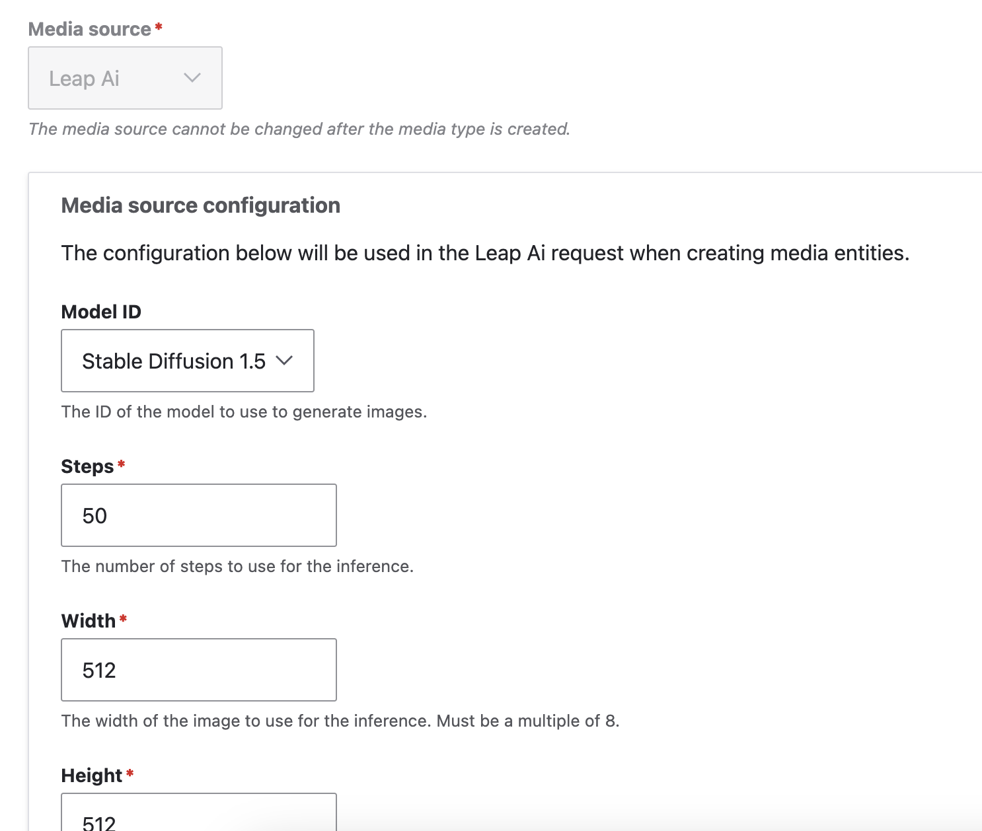Click the chevron icon in the Leap Ai selector
Viewport: 982px width, 831px height.
click(192, 77)
